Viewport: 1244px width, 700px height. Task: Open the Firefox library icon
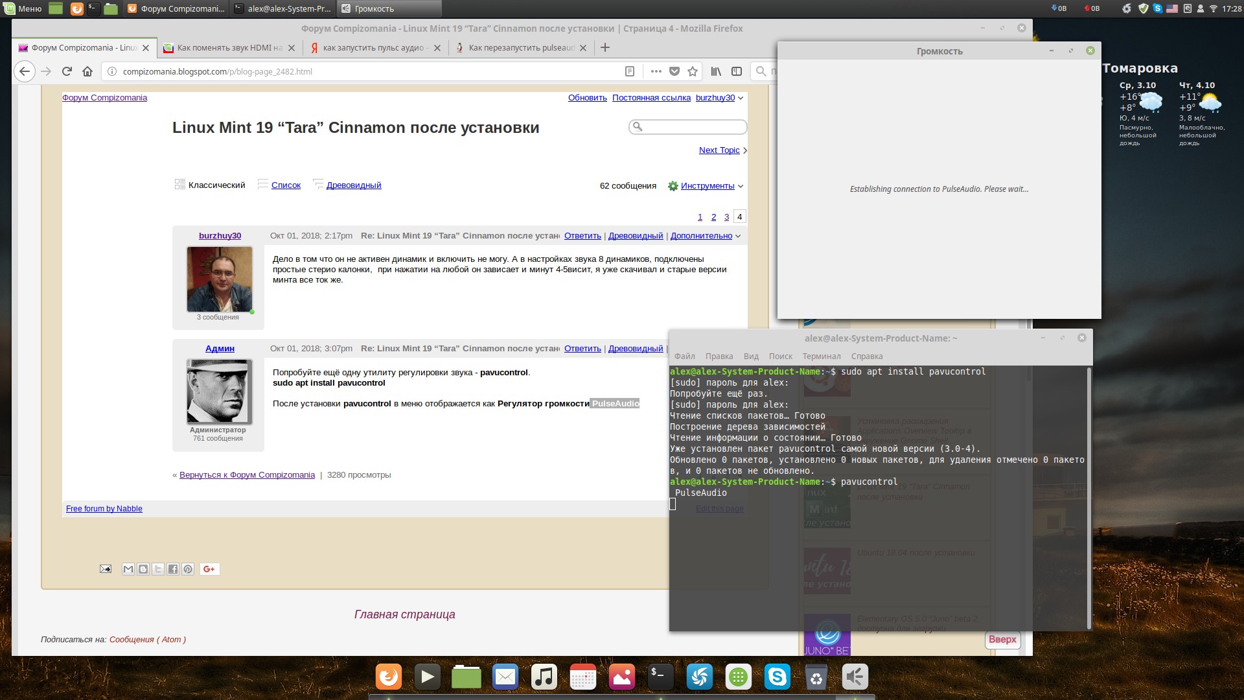(716, 71)
